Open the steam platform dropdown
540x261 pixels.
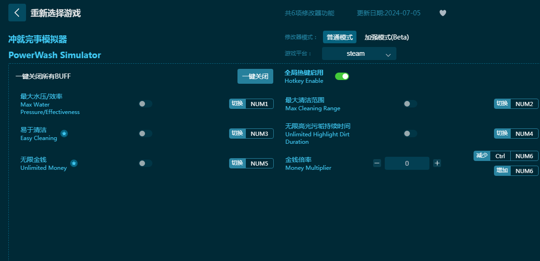pyautogui.click(x=359, y=54)
